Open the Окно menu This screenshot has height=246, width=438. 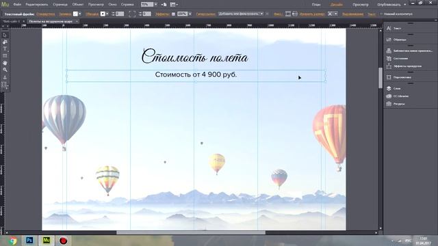pos(112,5)
